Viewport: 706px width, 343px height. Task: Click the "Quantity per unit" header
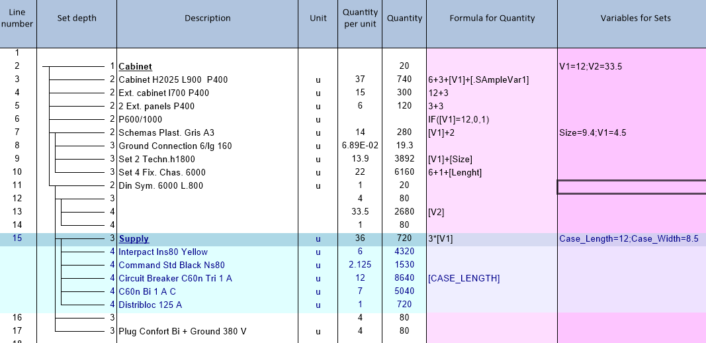360,18
